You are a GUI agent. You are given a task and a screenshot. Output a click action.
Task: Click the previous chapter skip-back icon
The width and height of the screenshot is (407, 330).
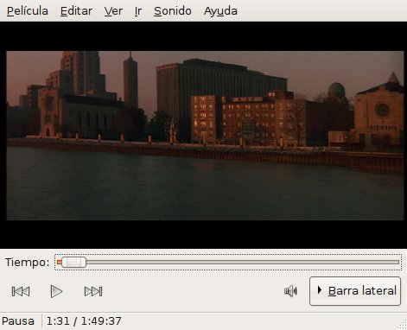21,291
